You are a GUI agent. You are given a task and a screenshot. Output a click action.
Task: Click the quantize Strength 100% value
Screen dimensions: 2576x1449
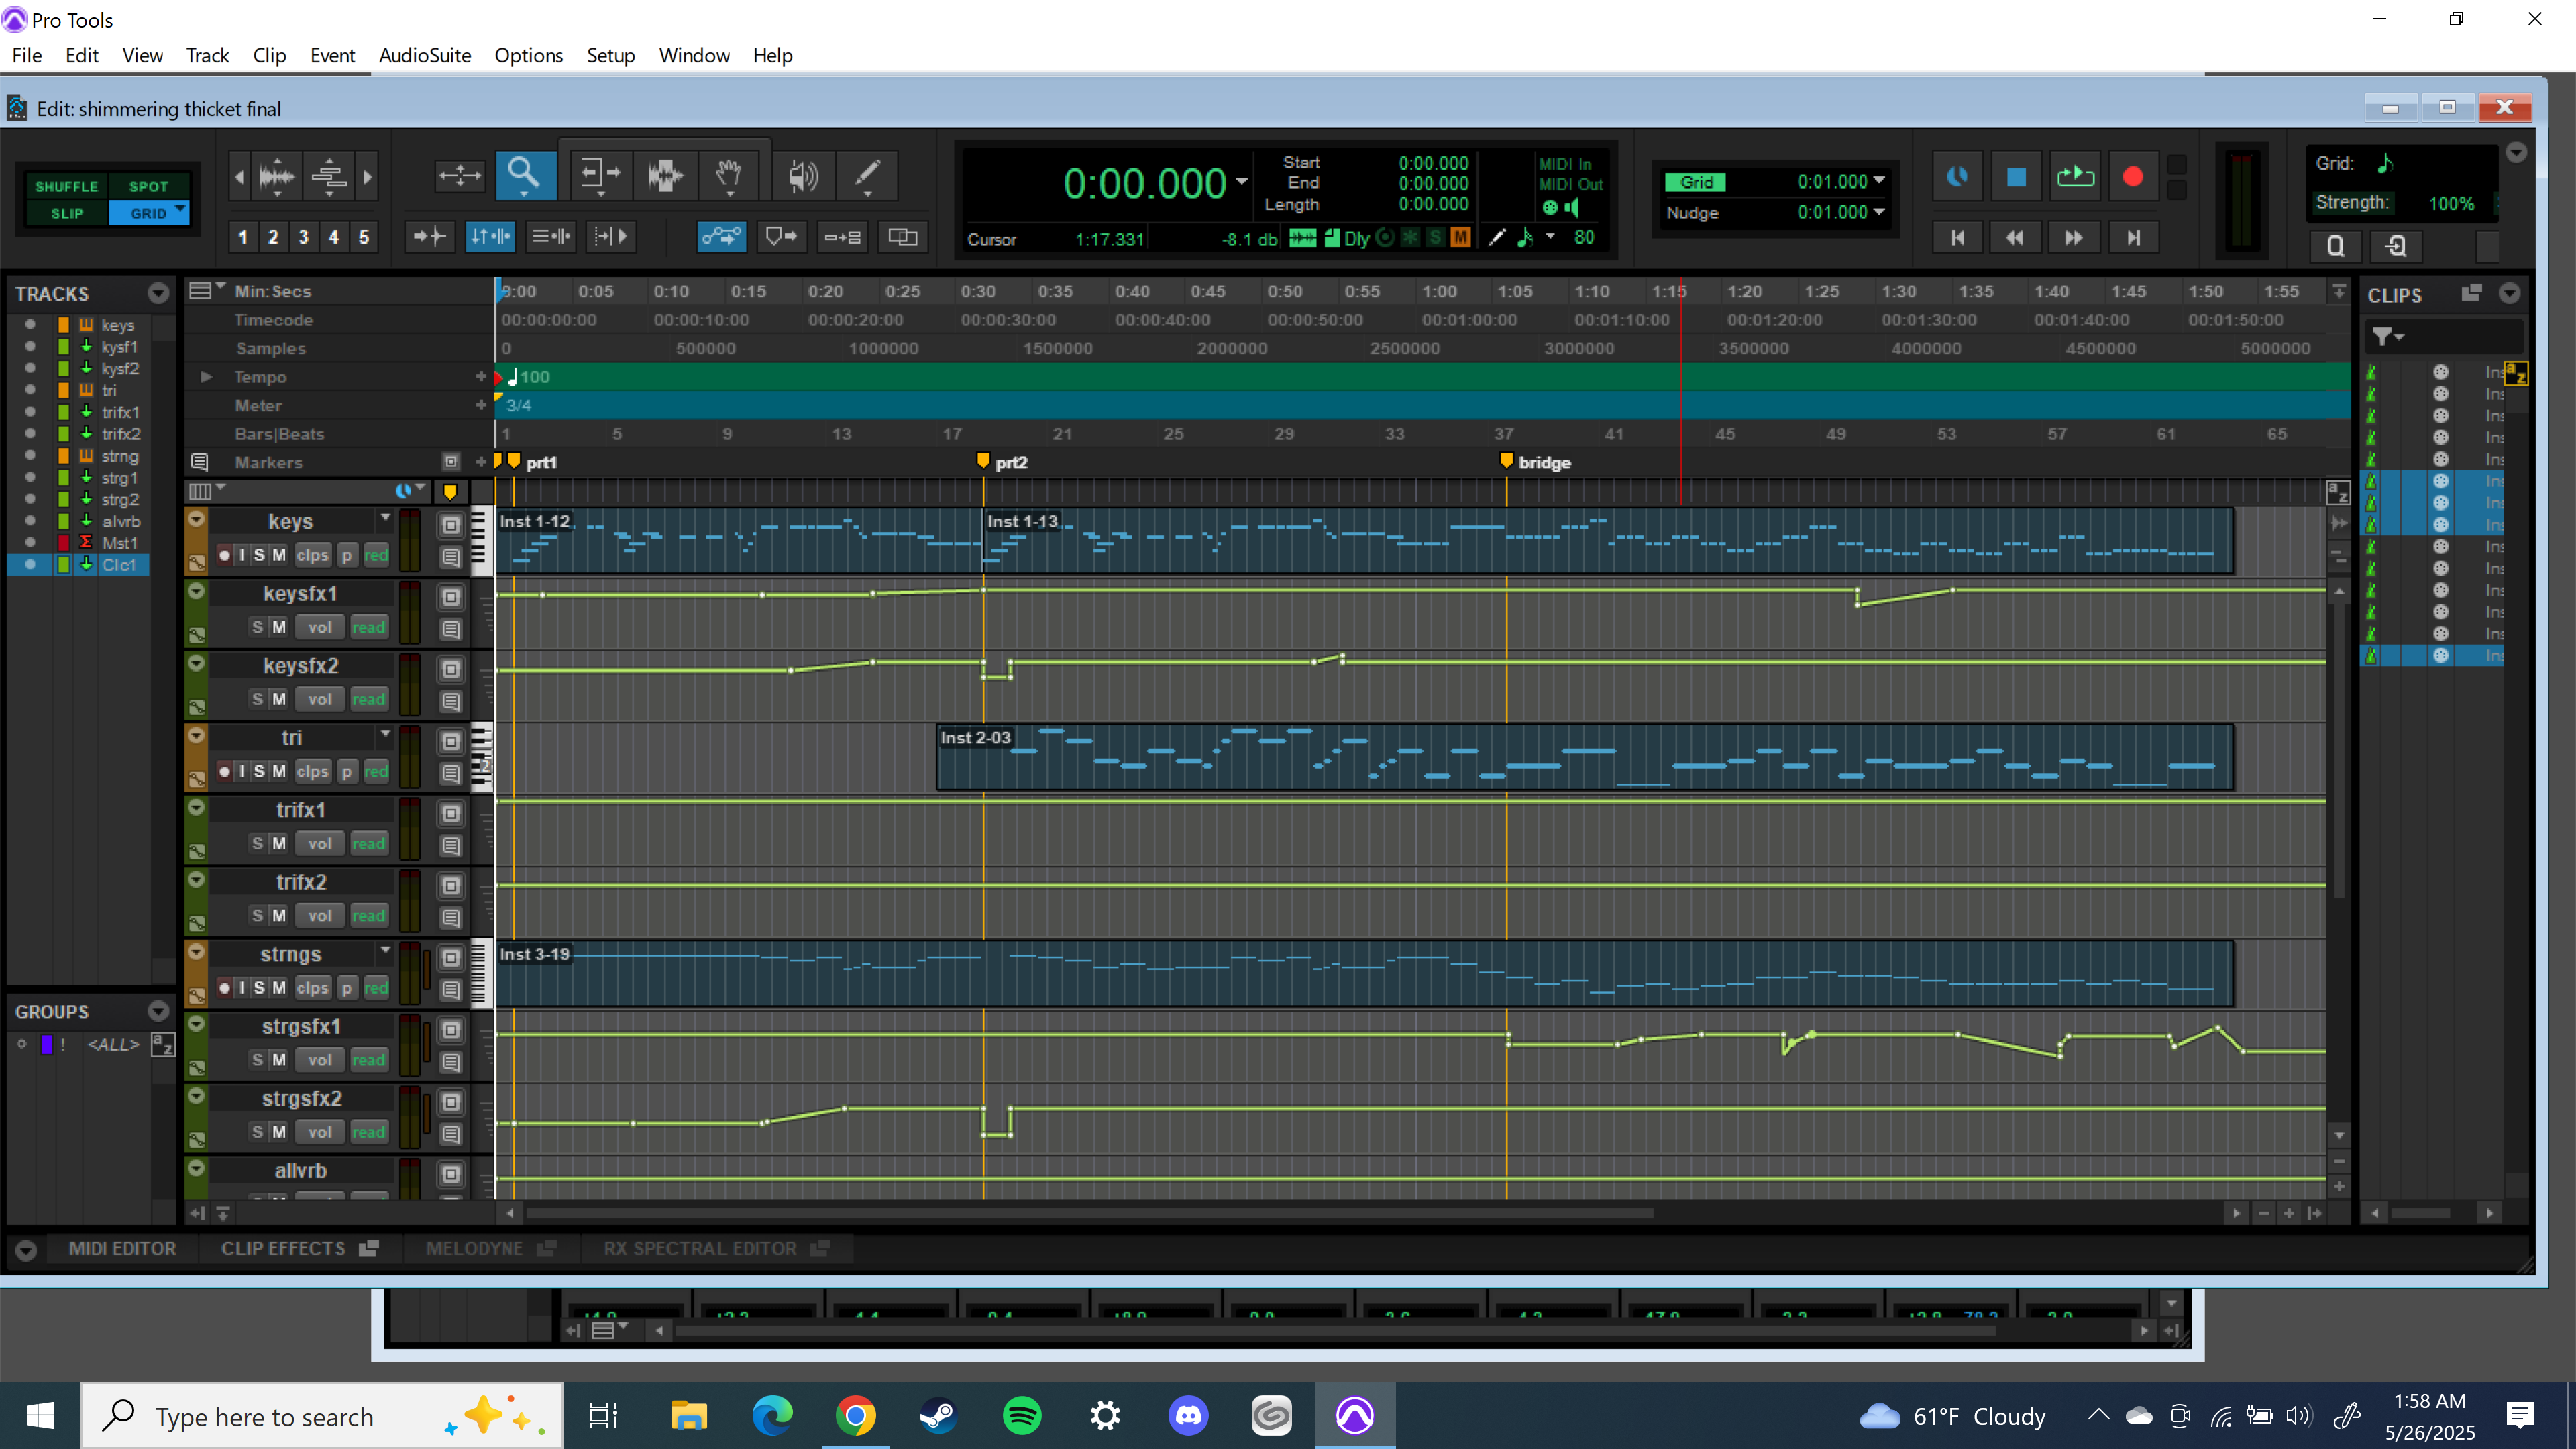pos(2451,203)
